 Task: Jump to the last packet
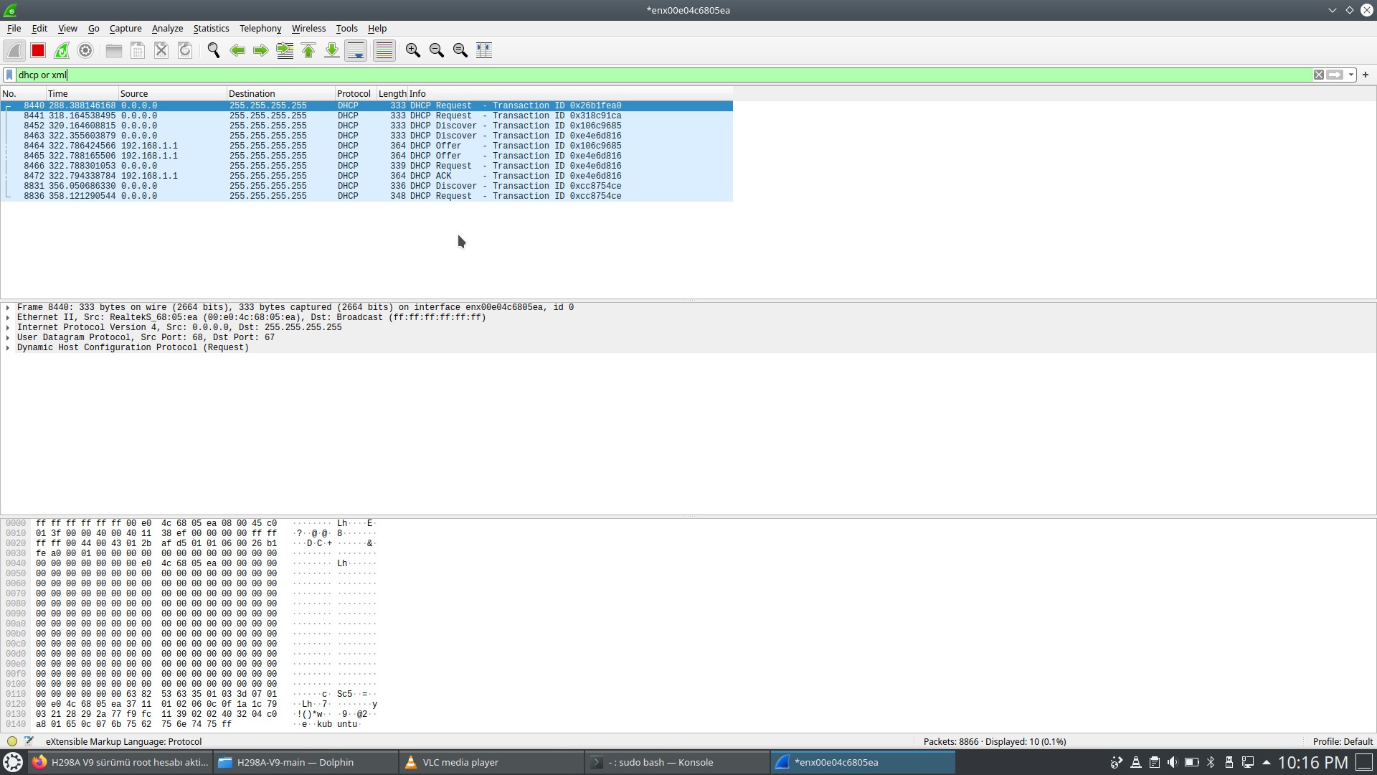(332, 50)
